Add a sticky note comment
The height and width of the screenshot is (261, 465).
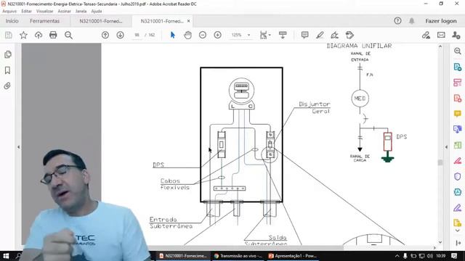coord(304,36)
